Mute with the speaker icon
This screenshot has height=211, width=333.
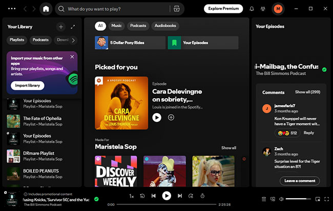pos(281,199)
